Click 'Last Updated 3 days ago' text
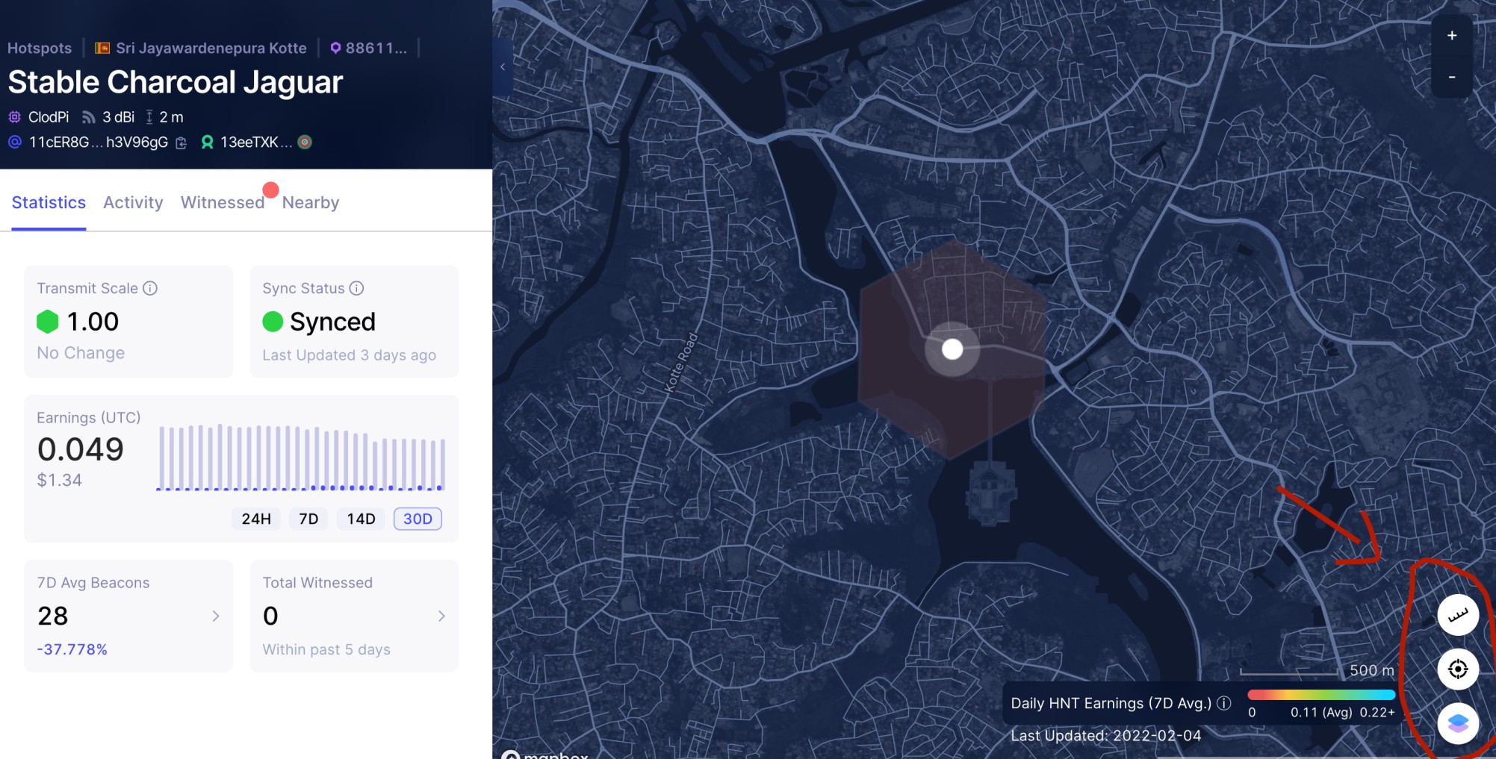This screenshot has width=1496, height=759. [x=349, y=355]
